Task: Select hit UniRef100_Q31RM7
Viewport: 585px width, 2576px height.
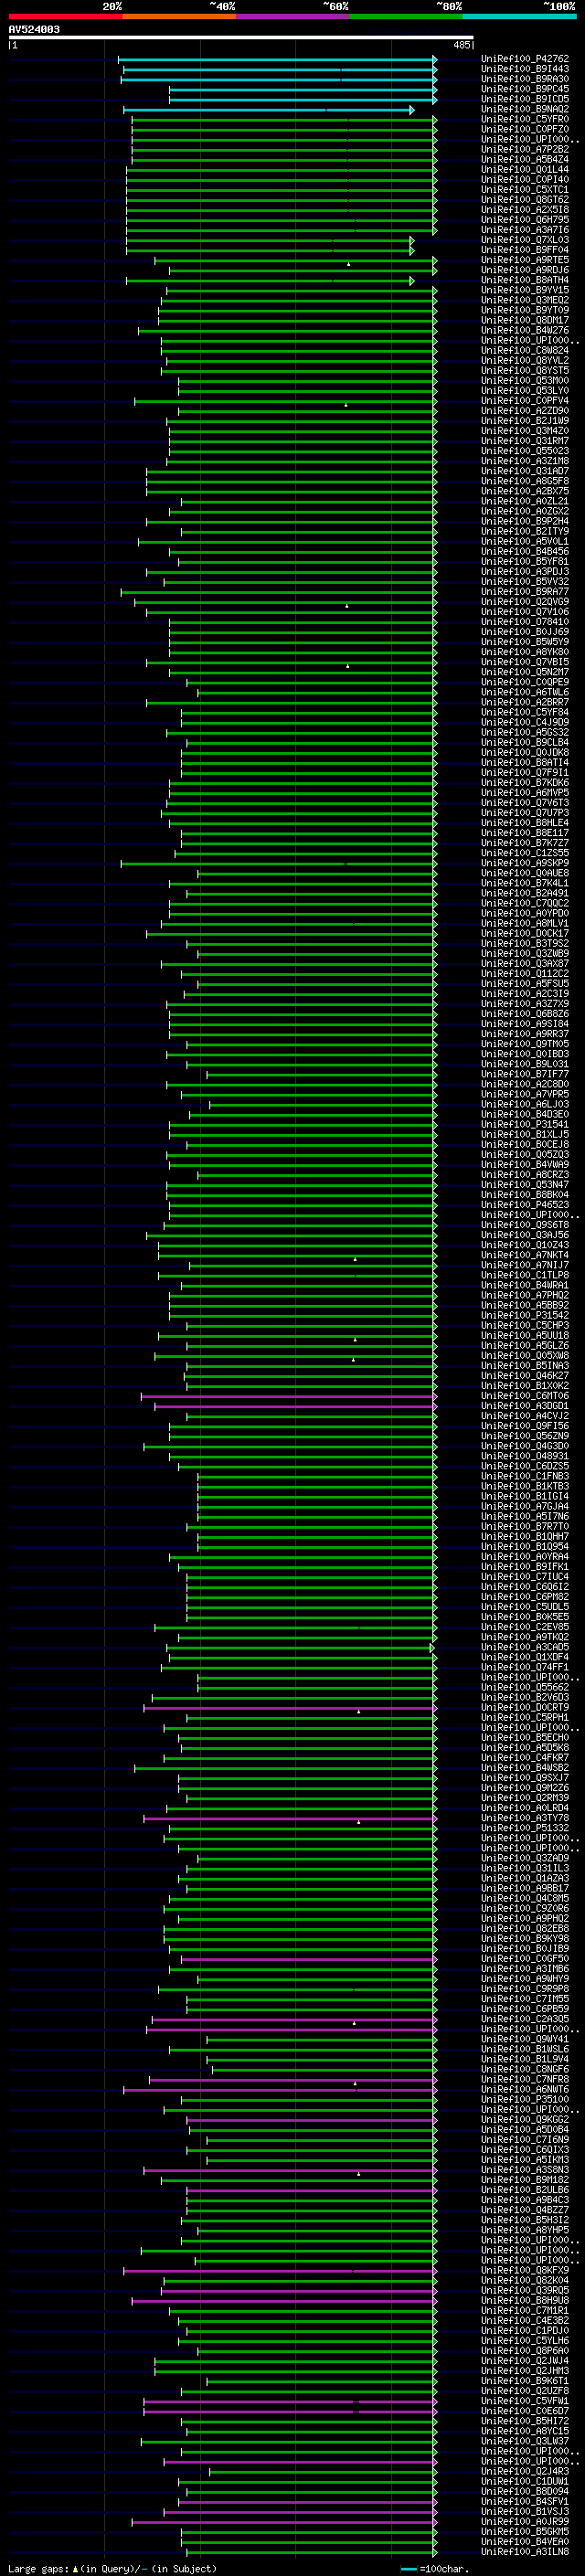Action: [x=524, y=441]
